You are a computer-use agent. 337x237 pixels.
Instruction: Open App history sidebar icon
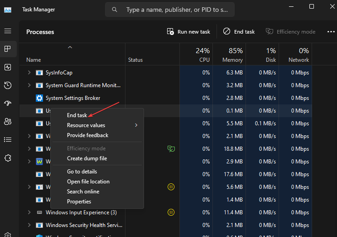8,85
